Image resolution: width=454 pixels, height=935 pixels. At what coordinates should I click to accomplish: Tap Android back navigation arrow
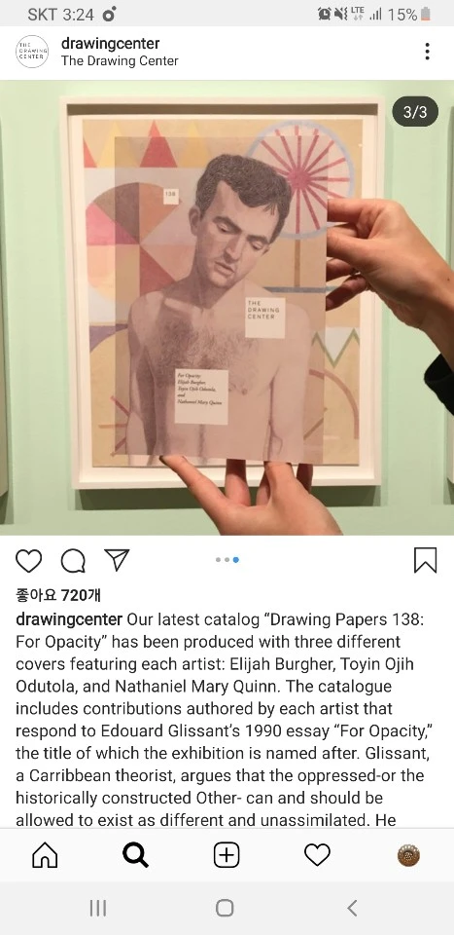coord(352,908)
